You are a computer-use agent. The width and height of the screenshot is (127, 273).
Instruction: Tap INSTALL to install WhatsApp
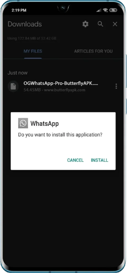(x=100, y=160)
